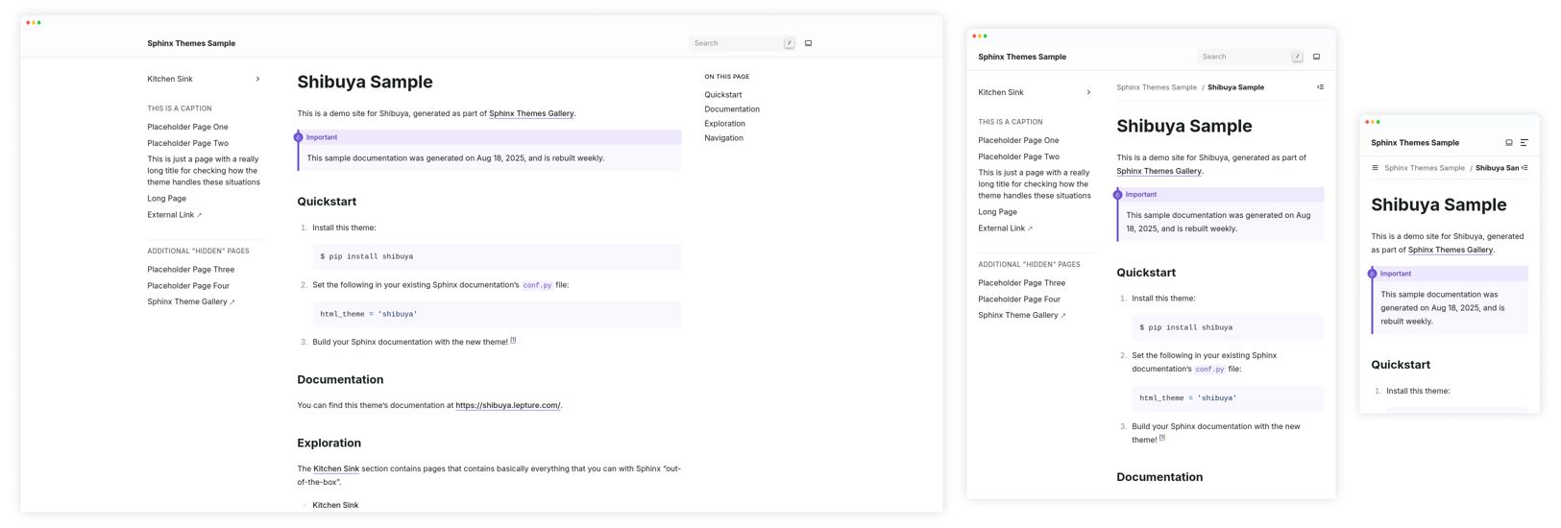
Task: Open contents icon after 'Shibuya San' in smallest window
Action: click(1524, 168)
